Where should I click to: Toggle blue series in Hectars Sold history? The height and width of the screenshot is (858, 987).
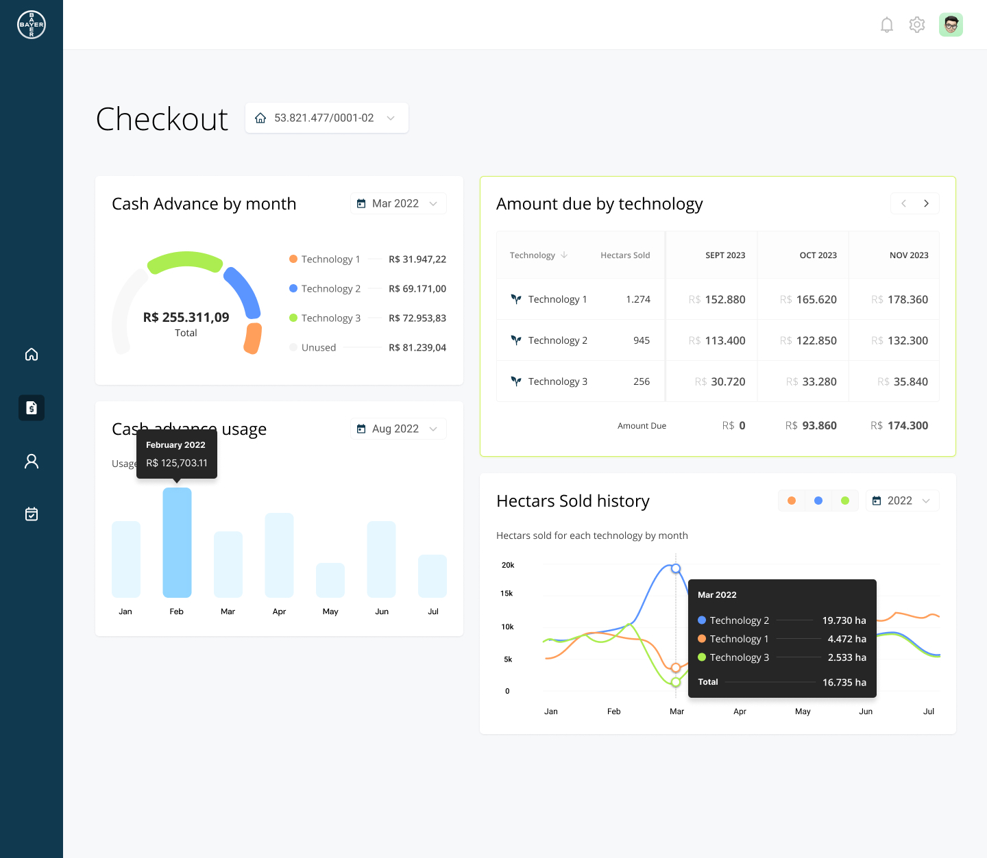pyautogui.click(x=818, y=501)
